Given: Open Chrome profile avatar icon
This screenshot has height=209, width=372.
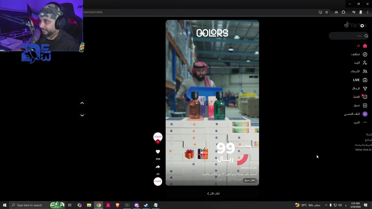Looking at the screenshot, I should (361, 12).
